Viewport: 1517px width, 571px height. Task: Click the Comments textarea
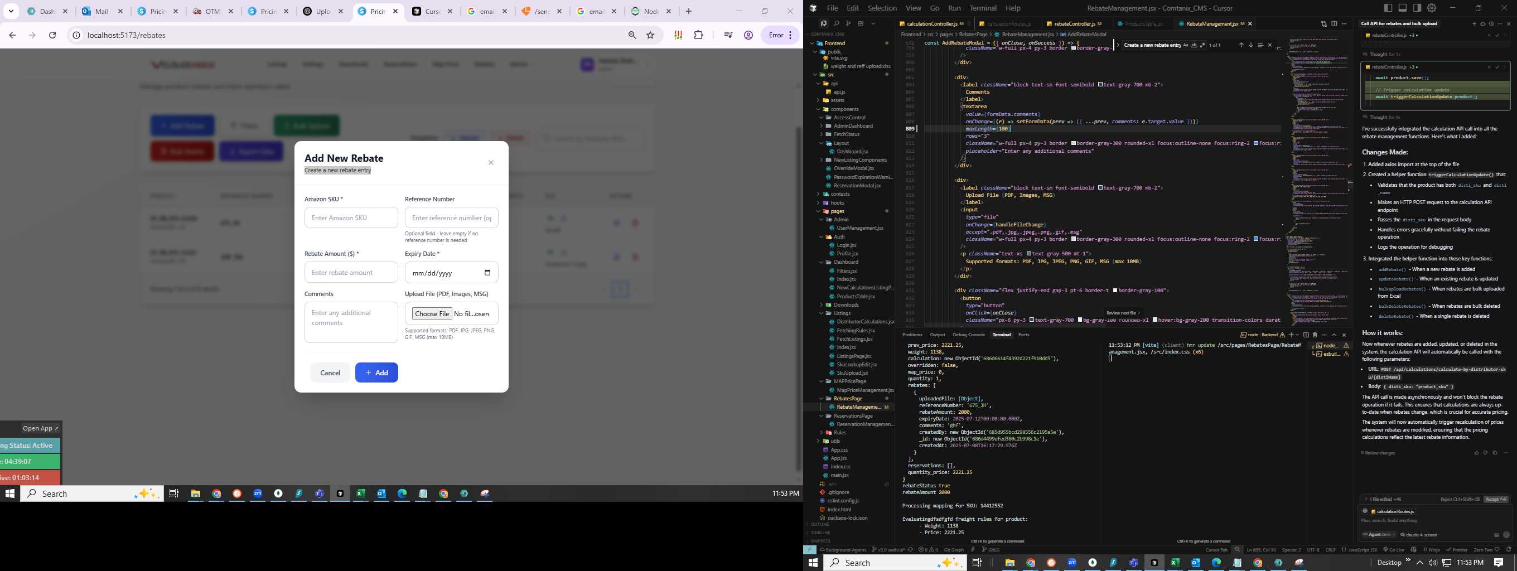tap(351, 322)
